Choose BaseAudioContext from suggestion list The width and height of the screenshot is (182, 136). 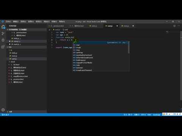point(100,55)
